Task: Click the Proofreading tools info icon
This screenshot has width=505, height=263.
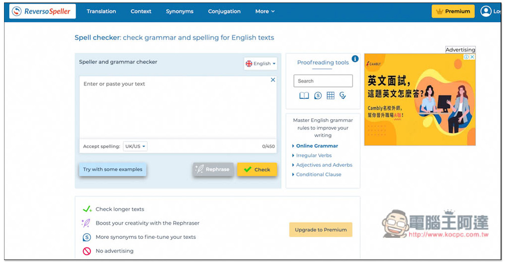Action: (355, 59)
